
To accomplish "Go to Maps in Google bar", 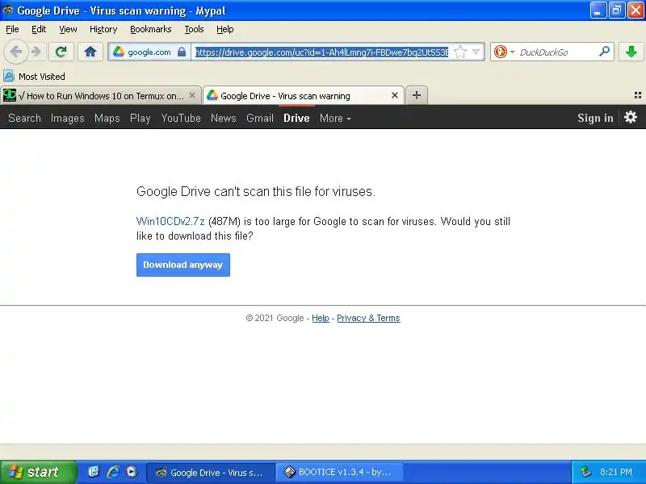I will [107, 118].
